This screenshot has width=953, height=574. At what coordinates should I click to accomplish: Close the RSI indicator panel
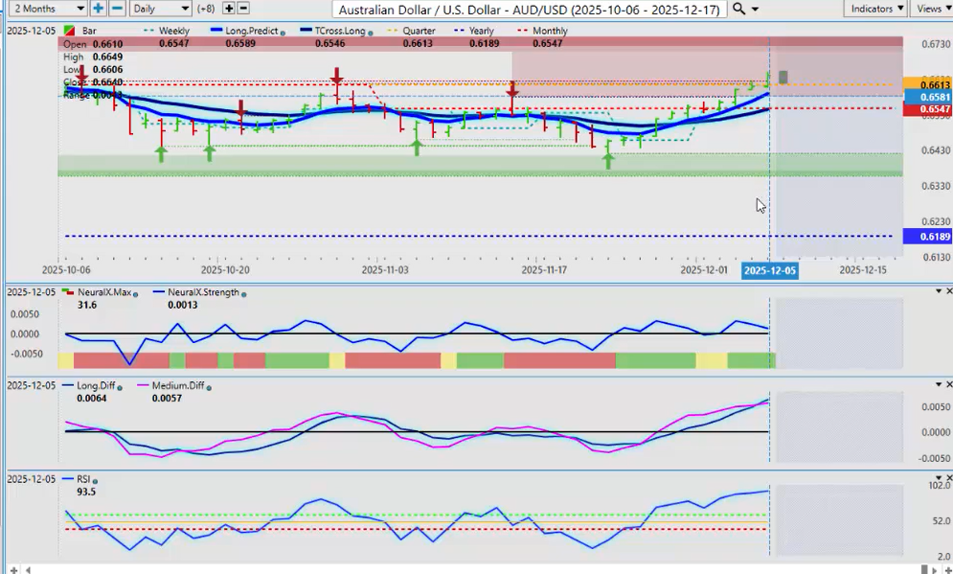(x=948, y=476)
